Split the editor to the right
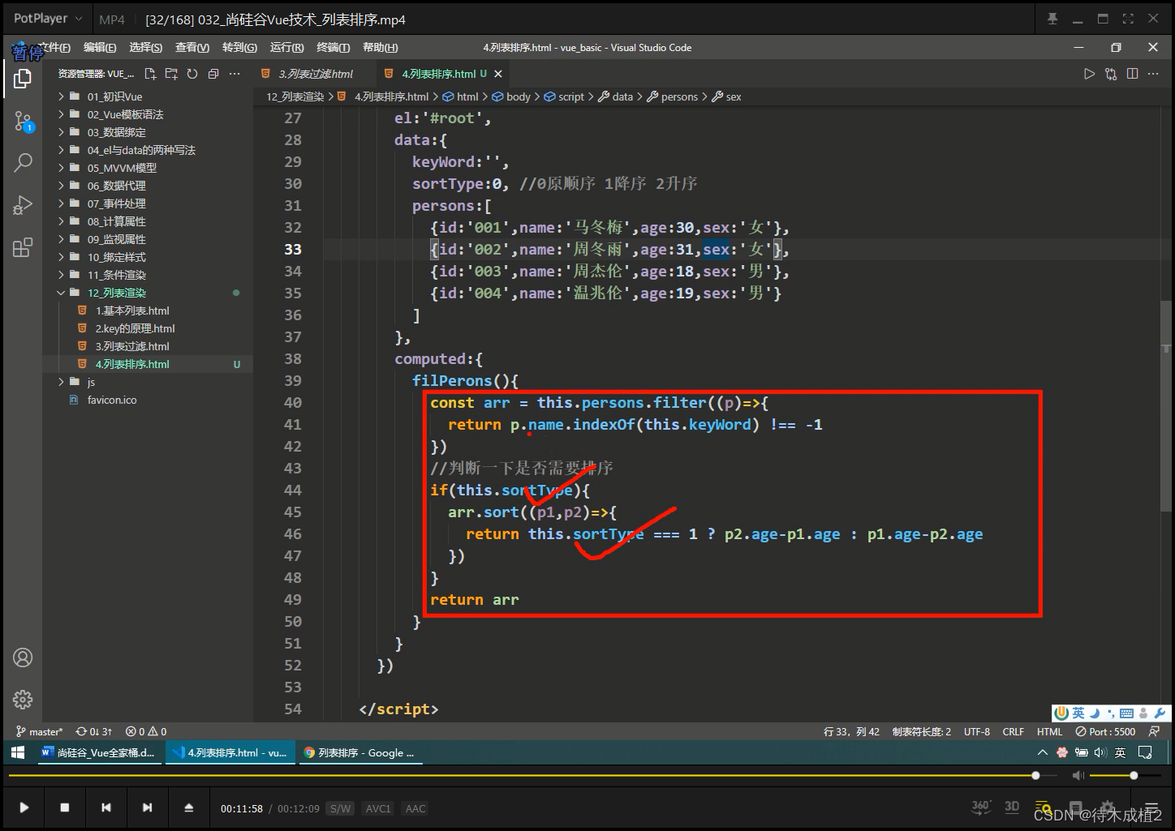 [1132, 74]
